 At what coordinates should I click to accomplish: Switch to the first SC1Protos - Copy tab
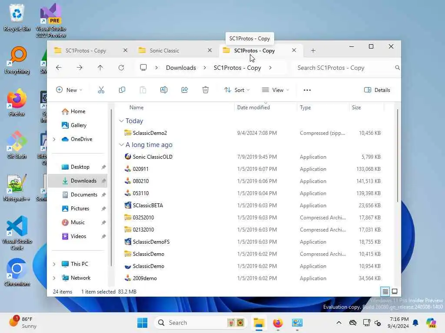pos(86,50)
